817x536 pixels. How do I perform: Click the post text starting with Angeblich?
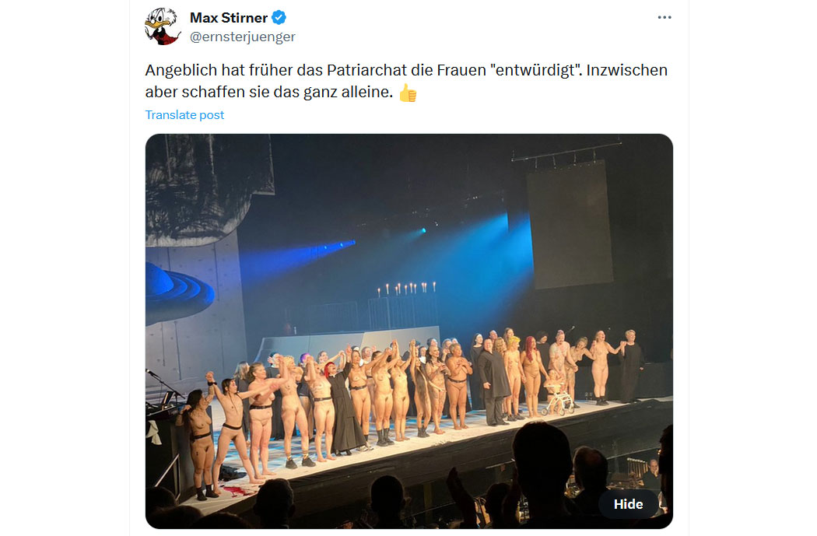click(x=406, y=81)
